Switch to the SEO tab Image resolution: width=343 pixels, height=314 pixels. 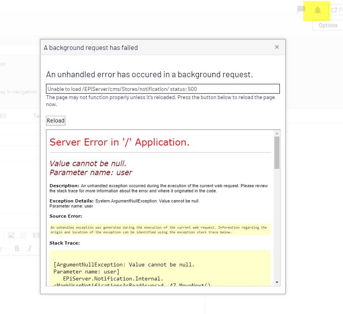click(x=3, y=116)
